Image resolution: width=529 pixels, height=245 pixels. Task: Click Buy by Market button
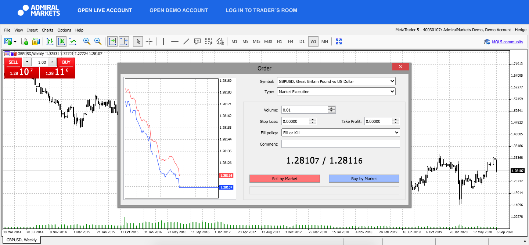(364, 179)
